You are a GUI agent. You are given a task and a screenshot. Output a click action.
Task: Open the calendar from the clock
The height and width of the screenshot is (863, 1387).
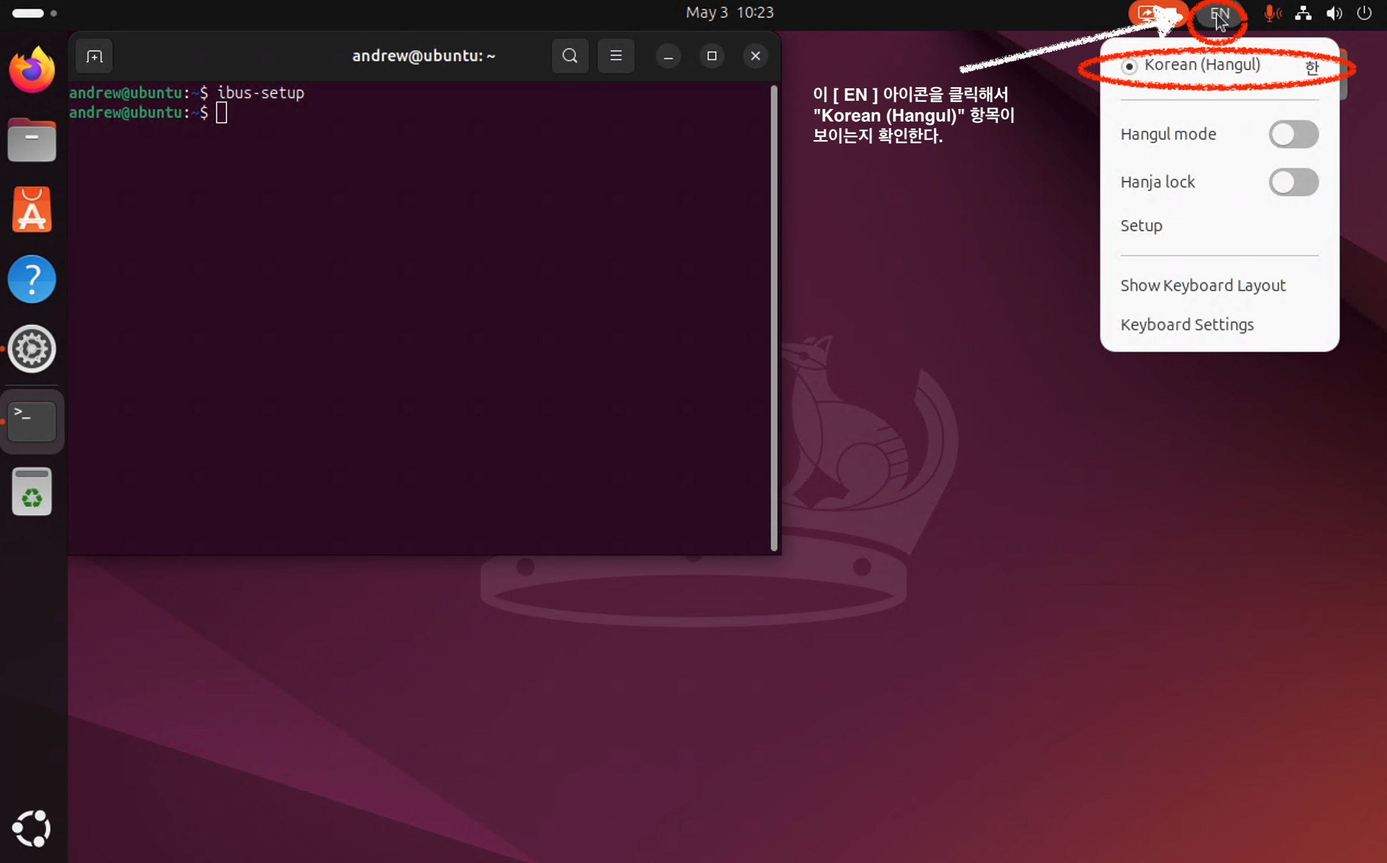point(729,13)
